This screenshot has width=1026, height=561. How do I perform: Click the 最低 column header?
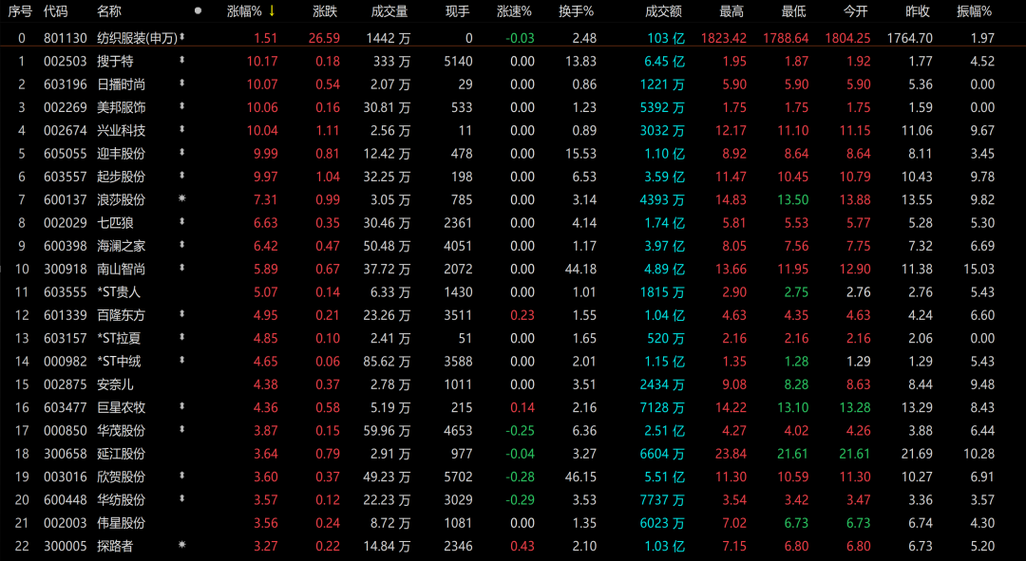pyautogui.click(x=793, y=11)
